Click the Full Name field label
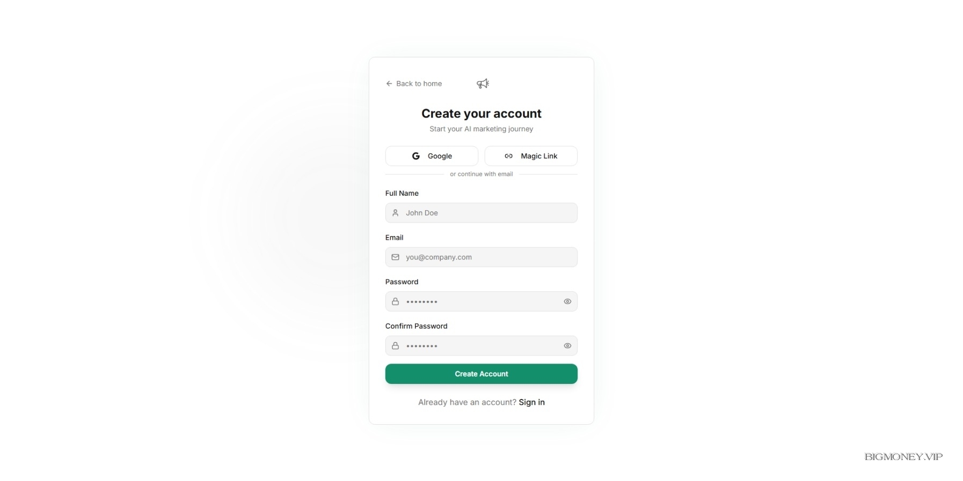The height and width of the screenshot is (481, 963). (402, 193)
